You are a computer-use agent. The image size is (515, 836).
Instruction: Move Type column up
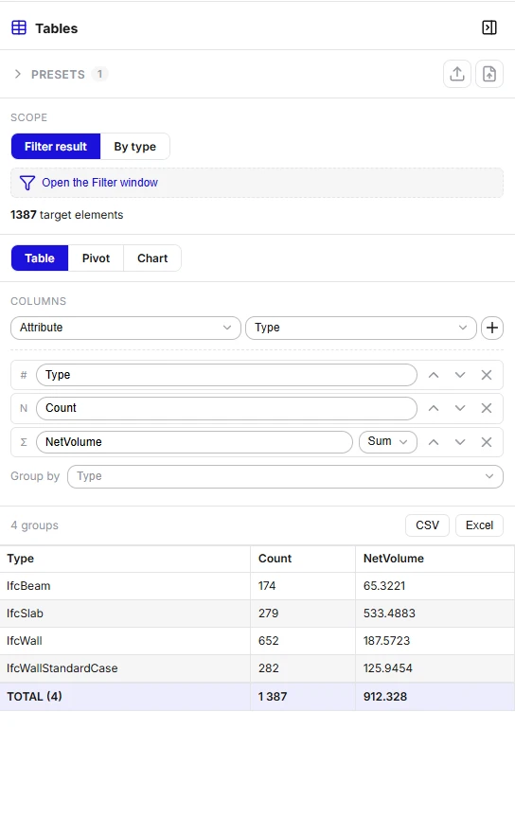pos(434,375)
